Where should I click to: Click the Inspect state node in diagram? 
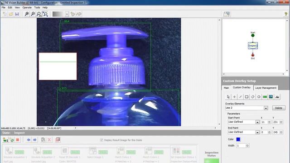coord(253,46)
